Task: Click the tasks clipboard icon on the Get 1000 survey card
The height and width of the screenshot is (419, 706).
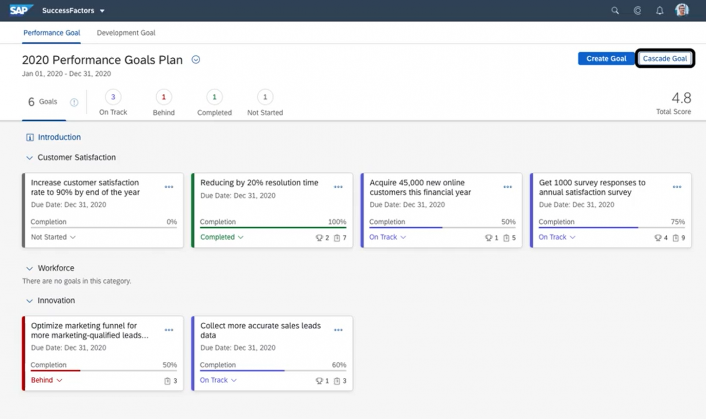Action: 676,238
